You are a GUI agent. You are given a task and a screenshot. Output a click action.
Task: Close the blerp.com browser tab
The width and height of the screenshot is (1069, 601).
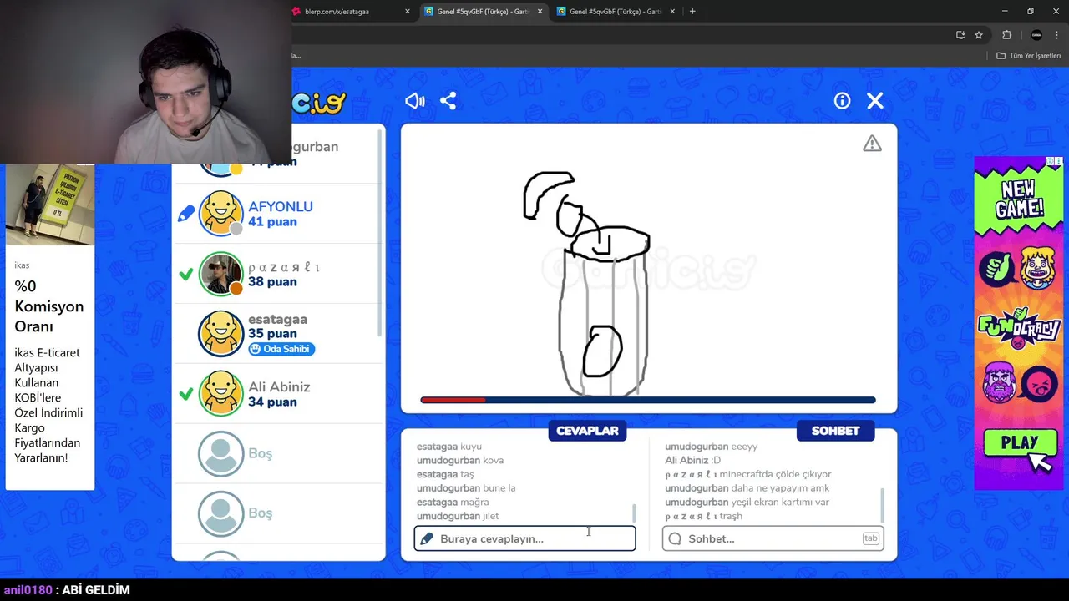point(408,12)
